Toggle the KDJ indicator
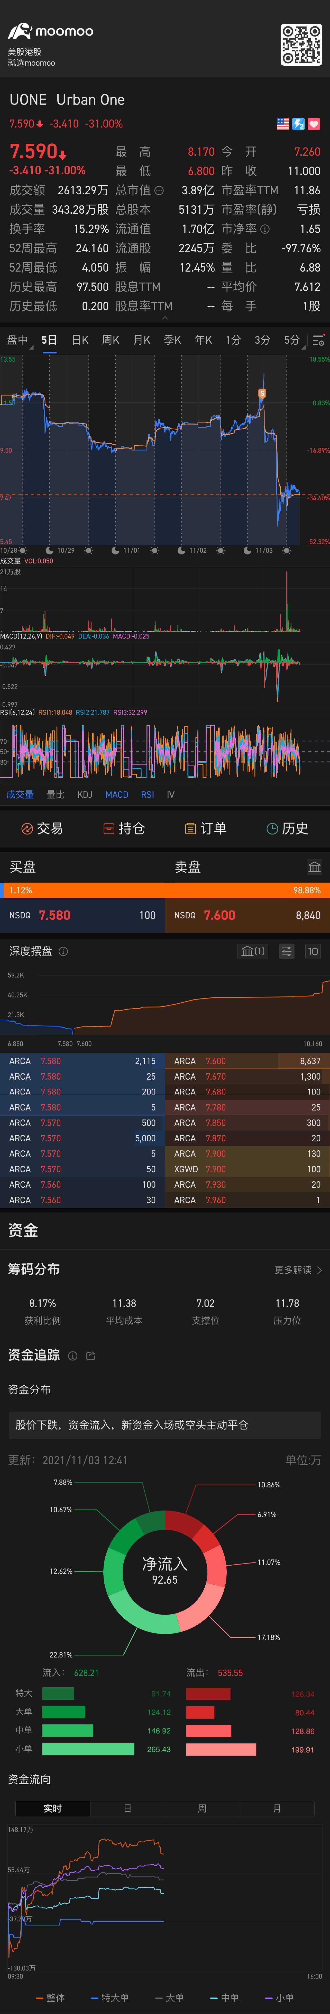 [85, 794]
